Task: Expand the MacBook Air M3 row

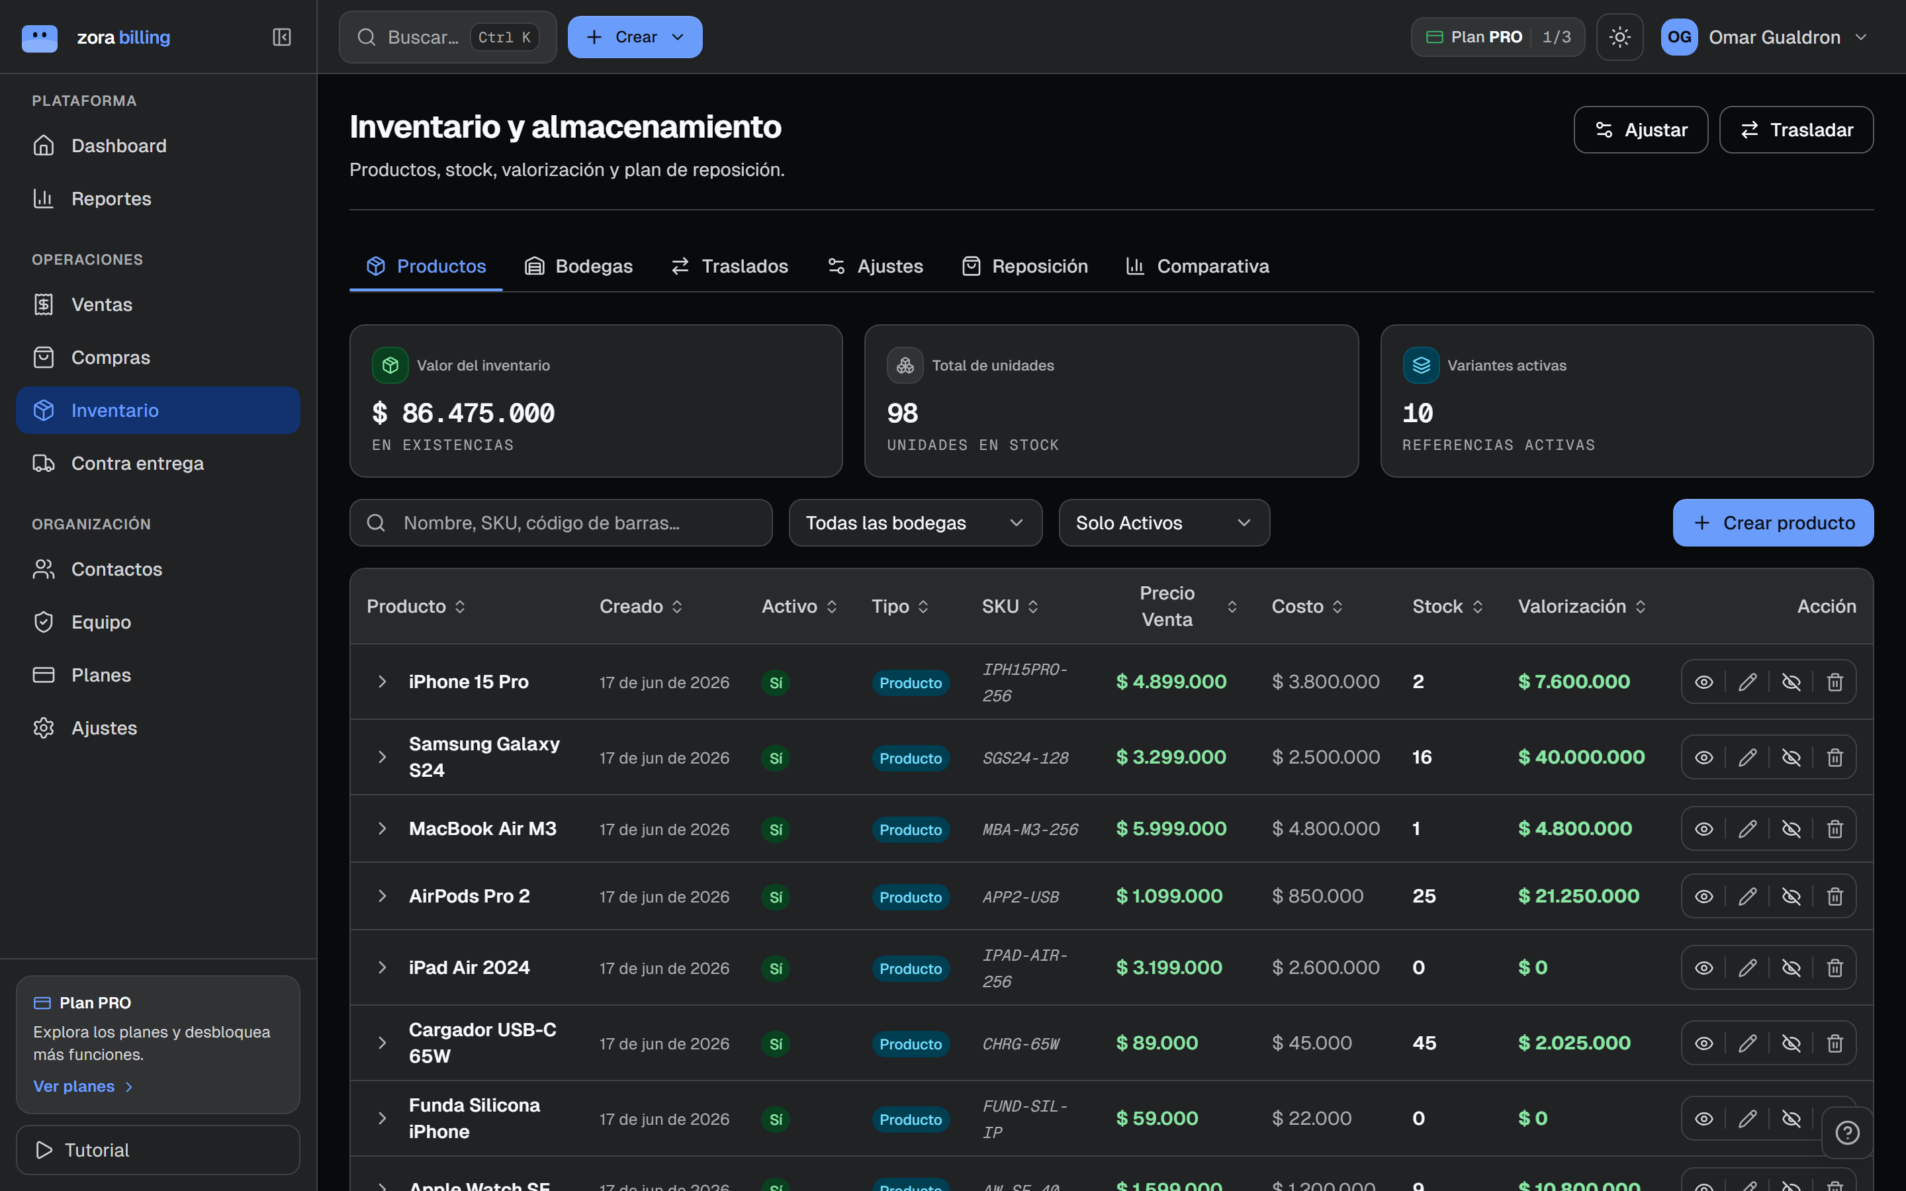Action: pos(382,830)
